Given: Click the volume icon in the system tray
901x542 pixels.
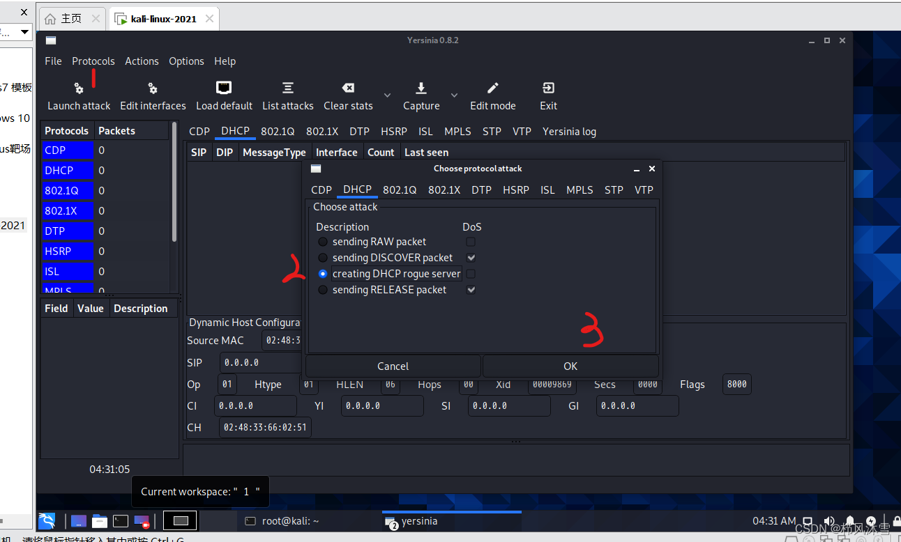Looking at the screenshot, I should 828,521.
